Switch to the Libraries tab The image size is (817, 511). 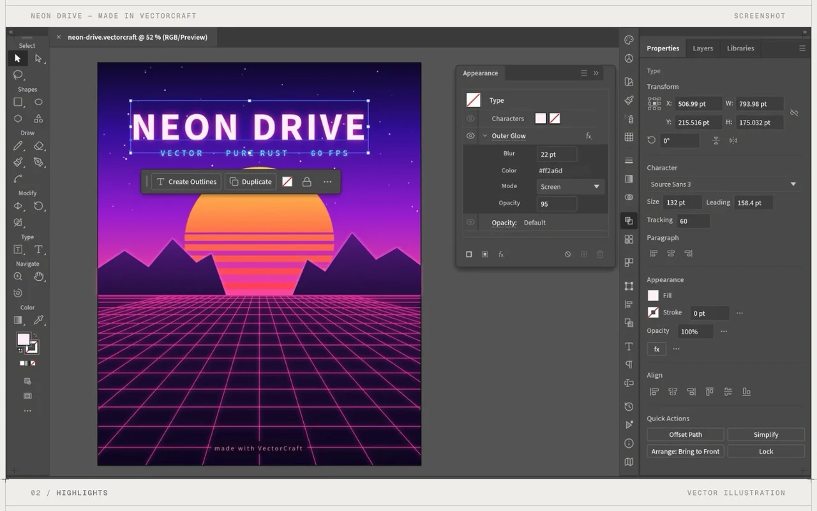[740, 48]
